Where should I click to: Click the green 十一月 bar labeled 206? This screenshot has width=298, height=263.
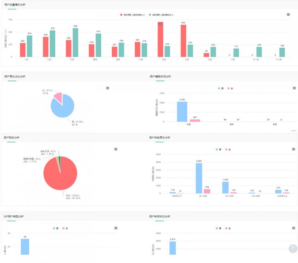click(x=259, y=52)
